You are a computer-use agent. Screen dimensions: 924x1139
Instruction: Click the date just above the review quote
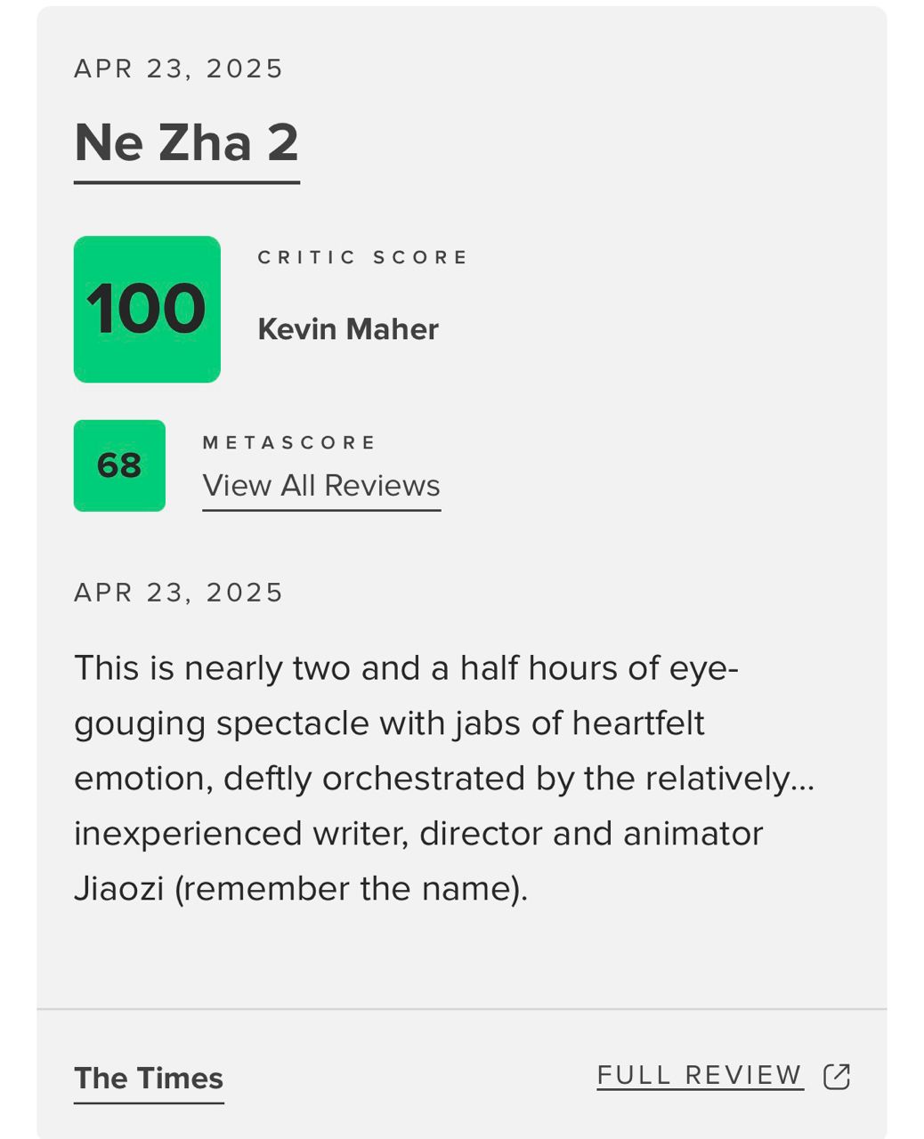(x=178, y=593)
